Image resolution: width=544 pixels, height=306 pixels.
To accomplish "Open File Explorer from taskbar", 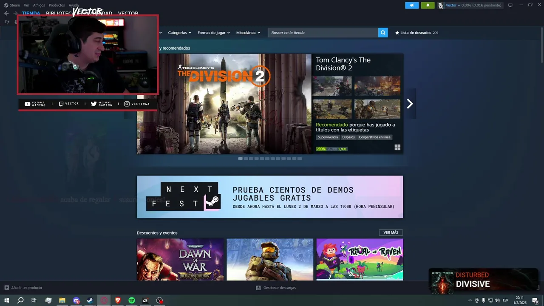I will pyautogui.click(x=62, y=300).
